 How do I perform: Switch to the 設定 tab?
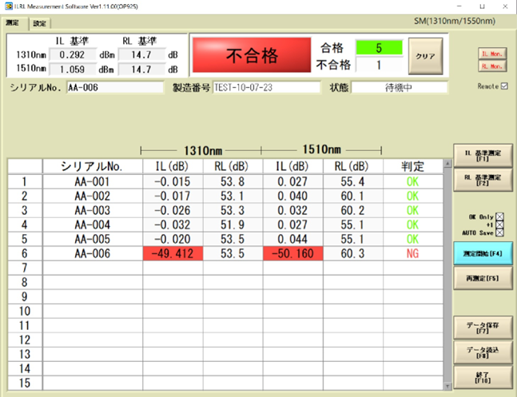tap(40, 23)
